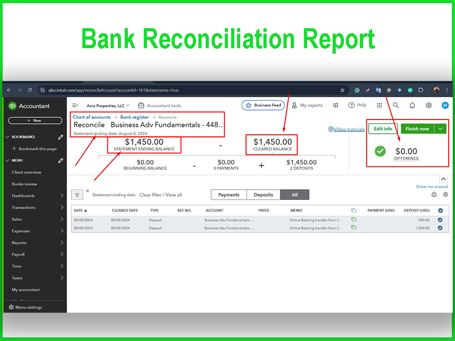Image resolution: width=455 pixels, height=341 pixels.
Task: Collapse the MENU section
Action: [x=7, y=160]
